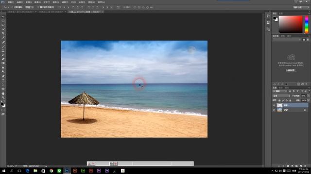Open the collapsed History panel icon
The image size is (311, 174).
268,16
